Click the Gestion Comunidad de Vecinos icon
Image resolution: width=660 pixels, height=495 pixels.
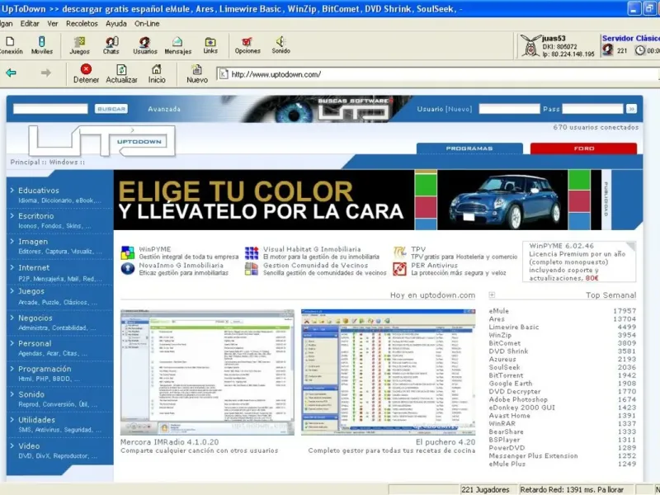pos(252,269)
